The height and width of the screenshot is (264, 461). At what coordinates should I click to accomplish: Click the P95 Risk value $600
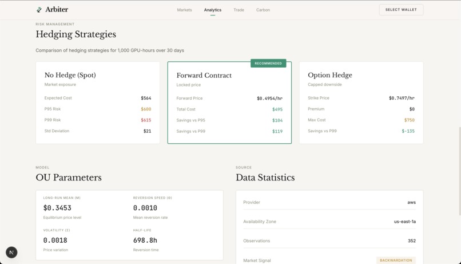(x=146, y=109)
